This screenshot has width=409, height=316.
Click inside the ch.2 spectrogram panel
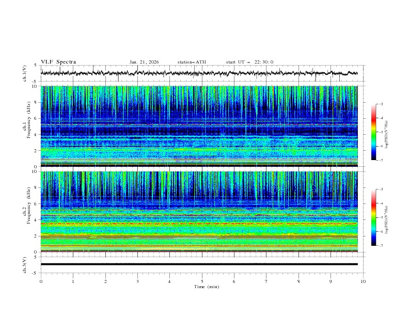pos(199,212)
